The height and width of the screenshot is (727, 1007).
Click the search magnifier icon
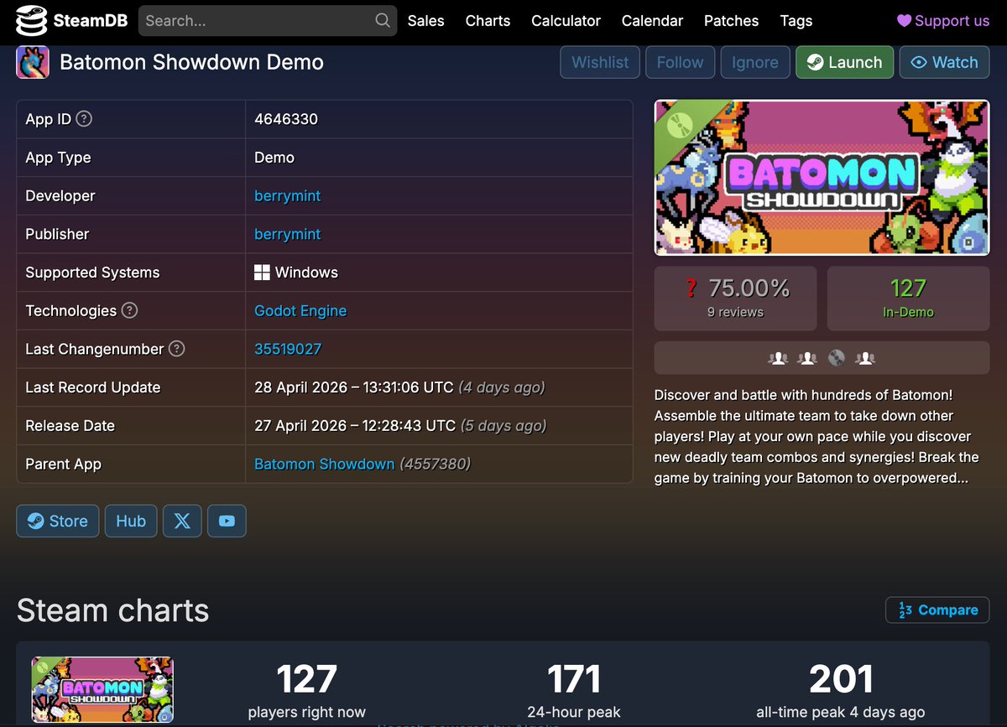(382, 21)
